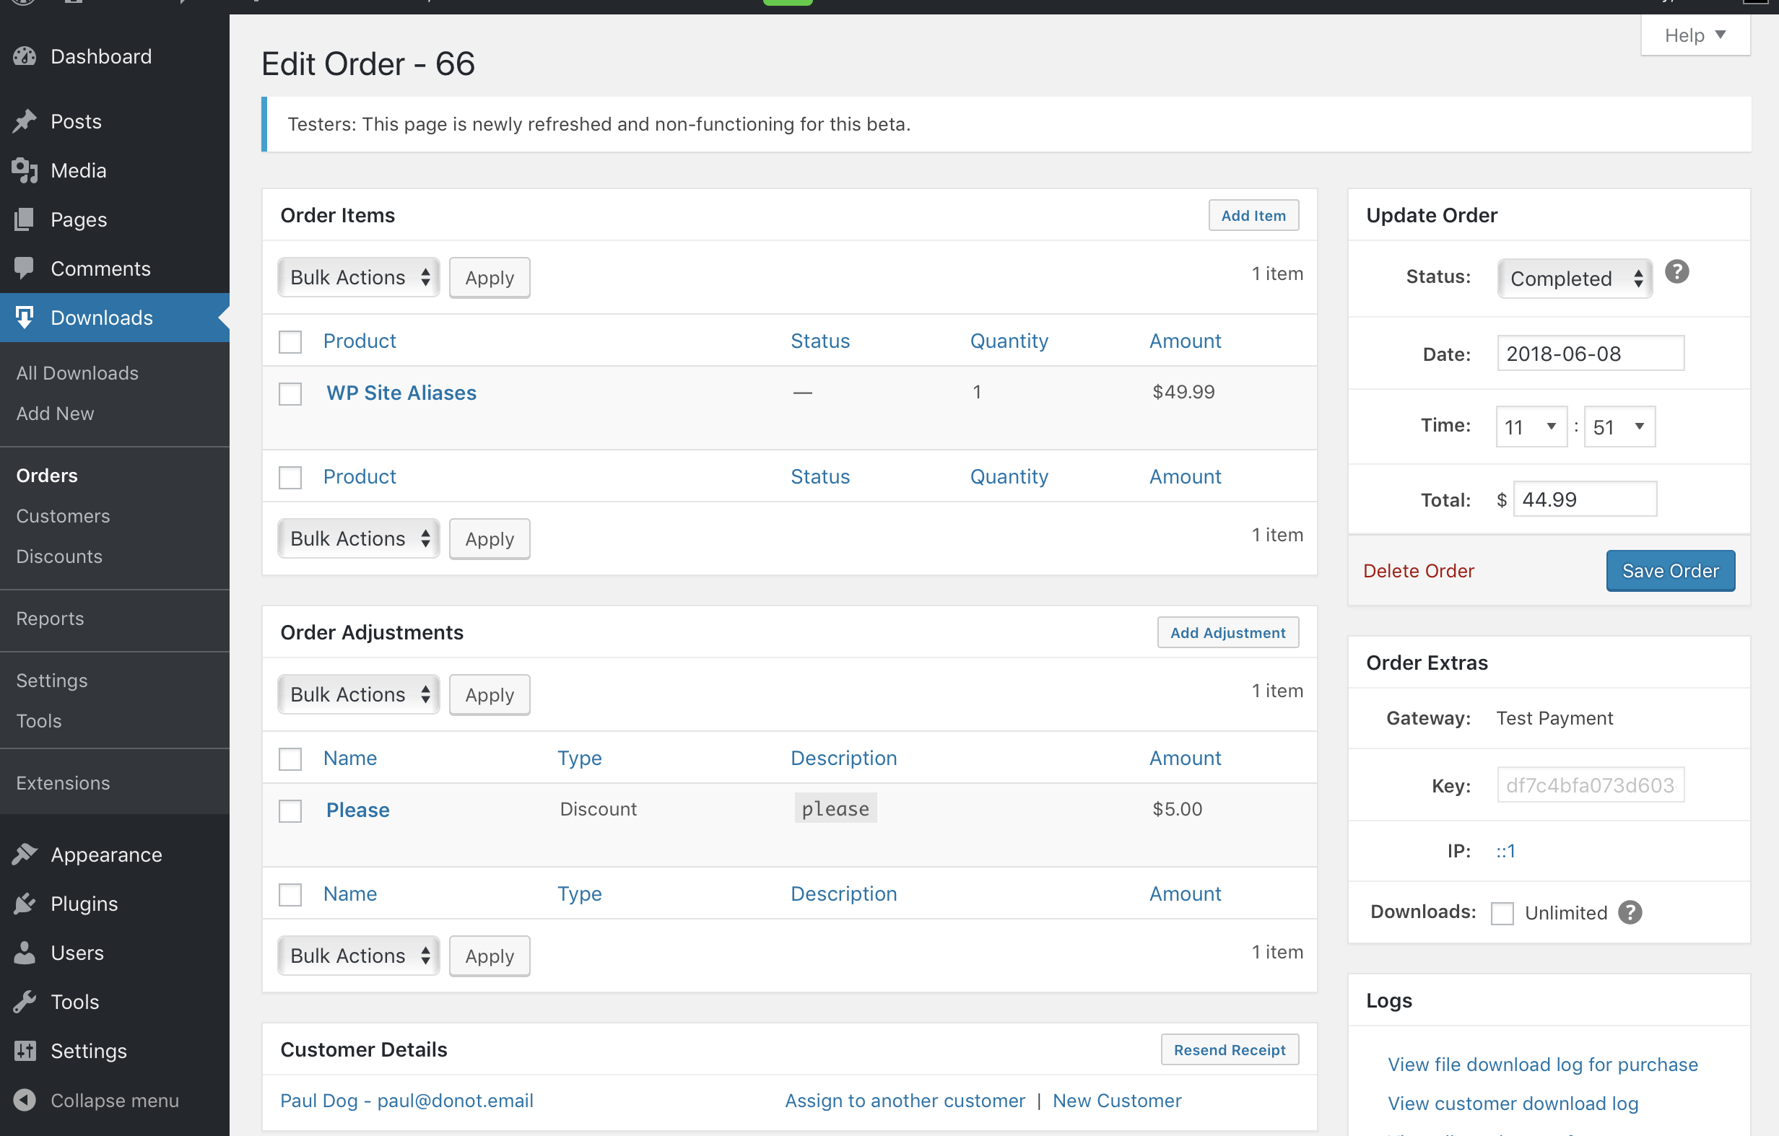Click the Settings sliders icon
1779x1136 pixels.
[25, 1051]
